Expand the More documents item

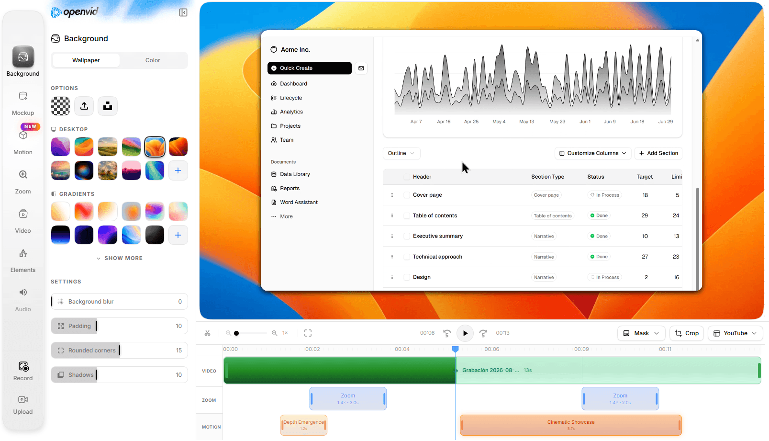[282, 216]
